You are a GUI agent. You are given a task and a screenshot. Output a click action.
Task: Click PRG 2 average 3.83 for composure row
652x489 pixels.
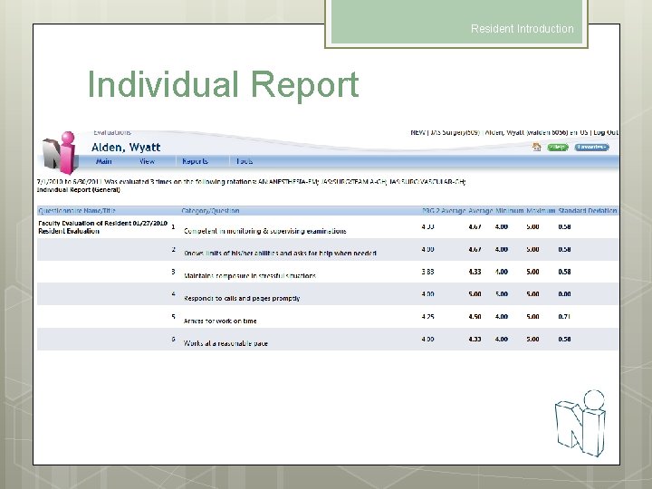pos(427,272)
